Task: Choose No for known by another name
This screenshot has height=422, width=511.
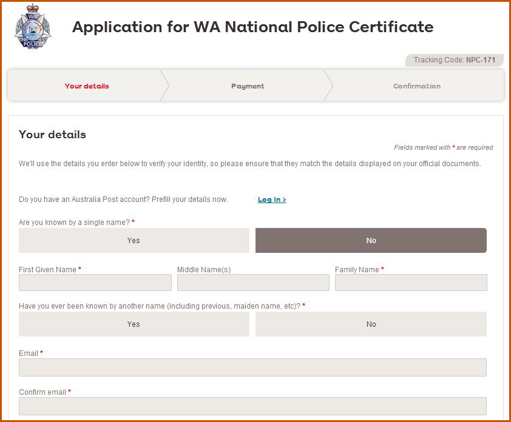Action: [x=371, y=324]
